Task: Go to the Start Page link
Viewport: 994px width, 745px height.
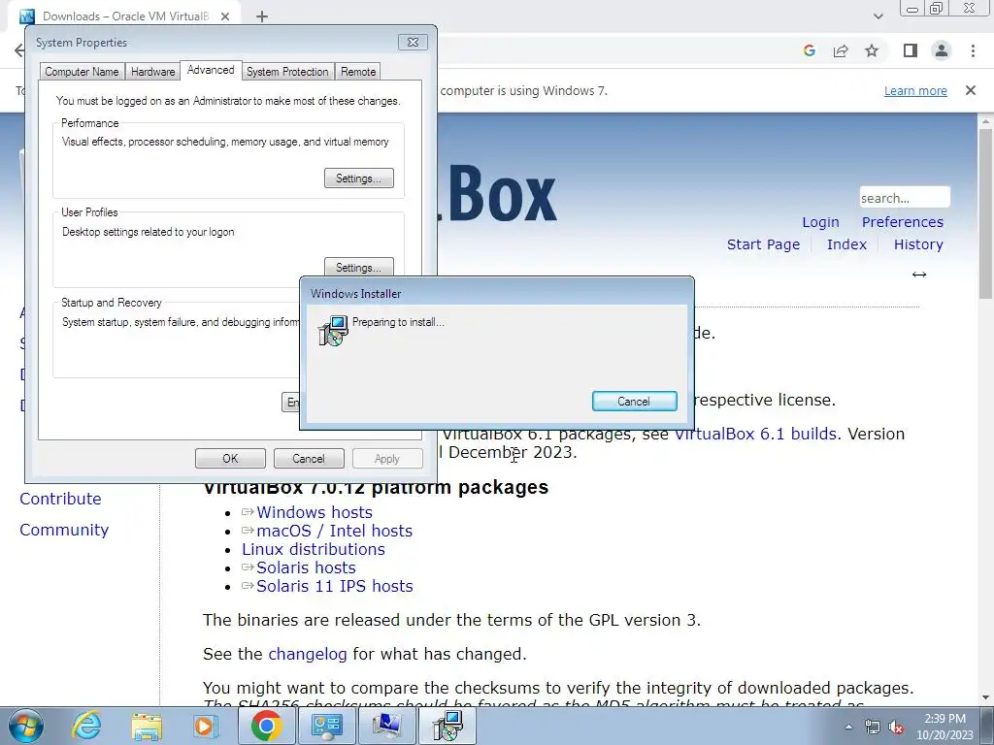Action: [x=763, y=244]
